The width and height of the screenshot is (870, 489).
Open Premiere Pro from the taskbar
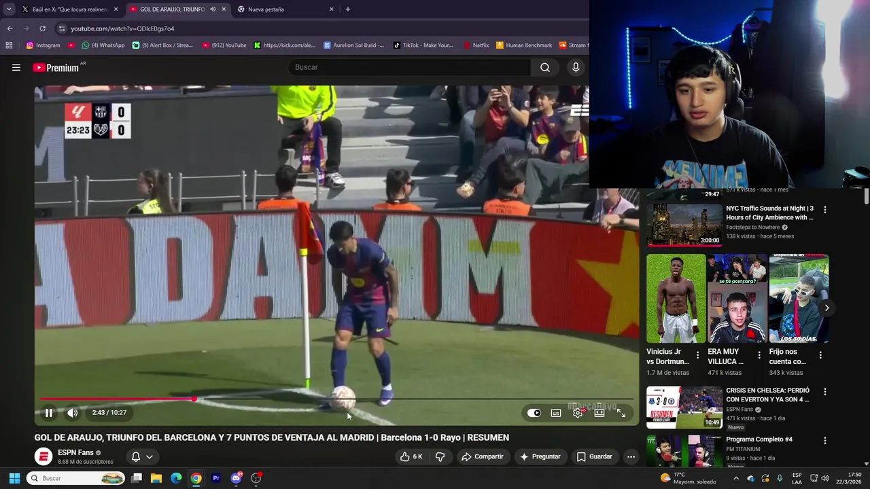tap(216, 478)
